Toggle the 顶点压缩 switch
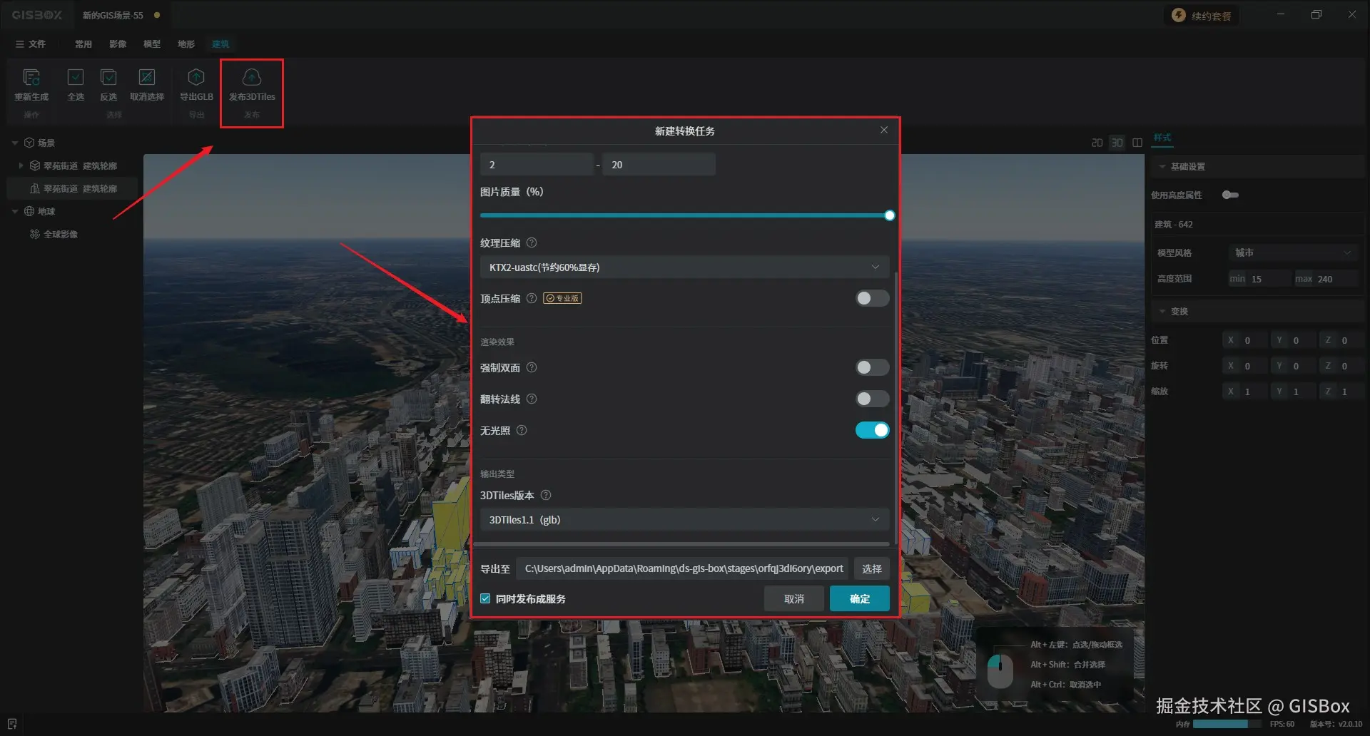1370x736 pixels. [872, 299]
